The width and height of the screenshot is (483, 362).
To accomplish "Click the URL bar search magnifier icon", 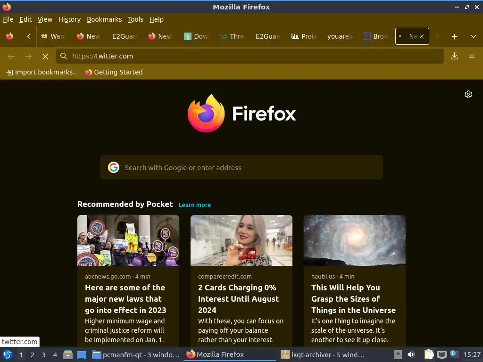I will tap(64, 56).
